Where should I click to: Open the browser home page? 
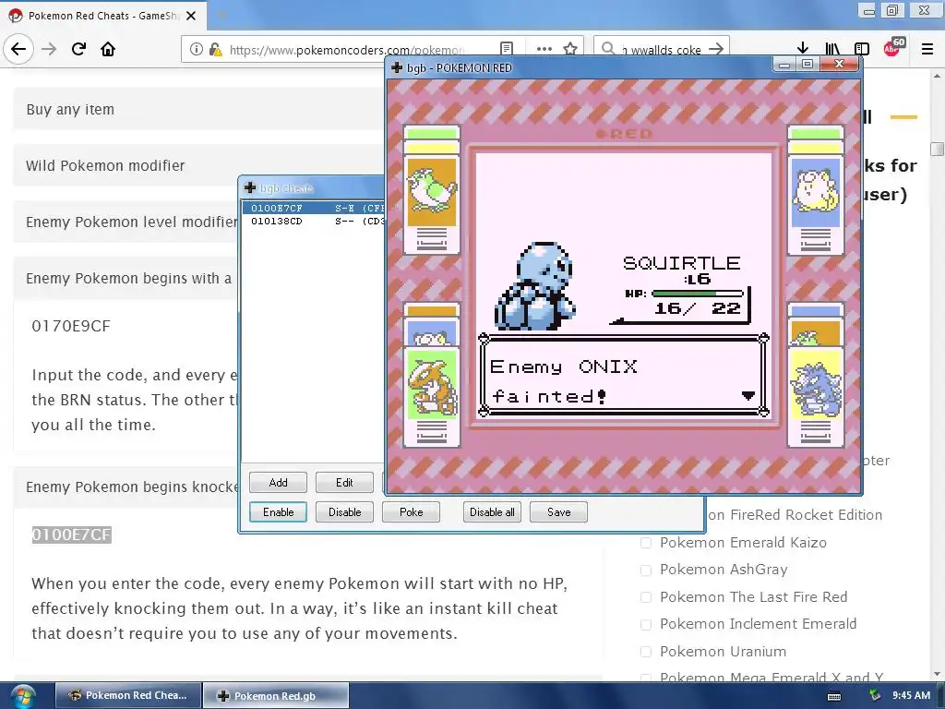point(108,49)
